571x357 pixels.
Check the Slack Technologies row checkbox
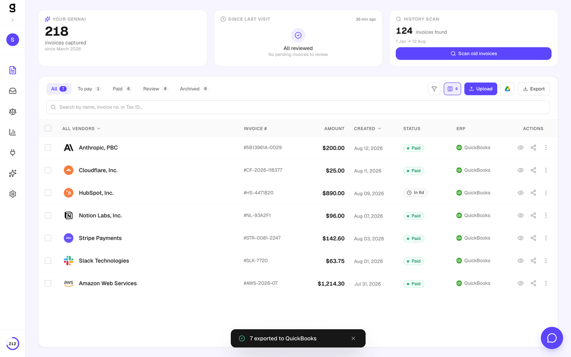(x=48, y=261)
